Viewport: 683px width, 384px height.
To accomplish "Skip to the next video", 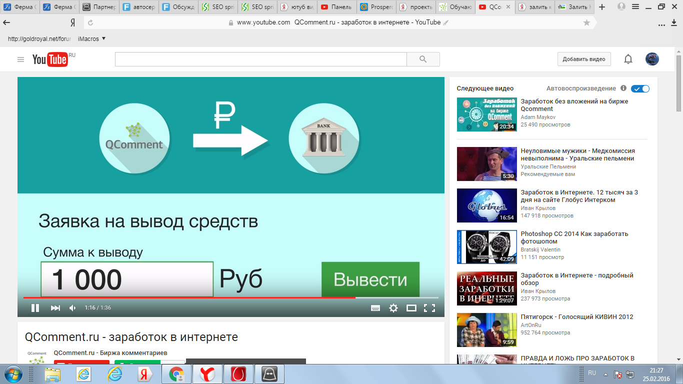I will click(x=55, y=308).
